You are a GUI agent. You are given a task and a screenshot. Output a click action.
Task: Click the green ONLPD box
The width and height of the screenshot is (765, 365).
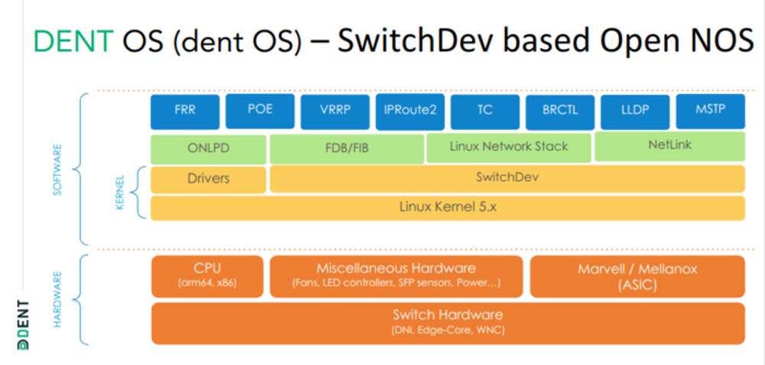[x=208, y=147]
